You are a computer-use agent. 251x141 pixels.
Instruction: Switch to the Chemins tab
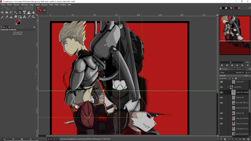pos(241,69)
